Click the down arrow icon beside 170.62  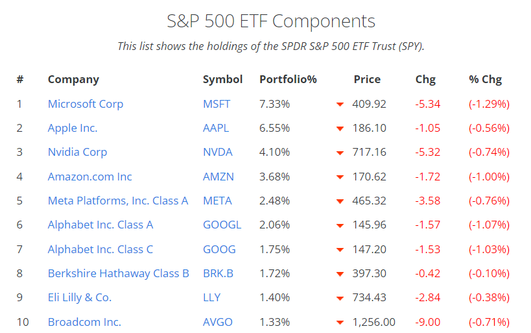coord(340,177)
